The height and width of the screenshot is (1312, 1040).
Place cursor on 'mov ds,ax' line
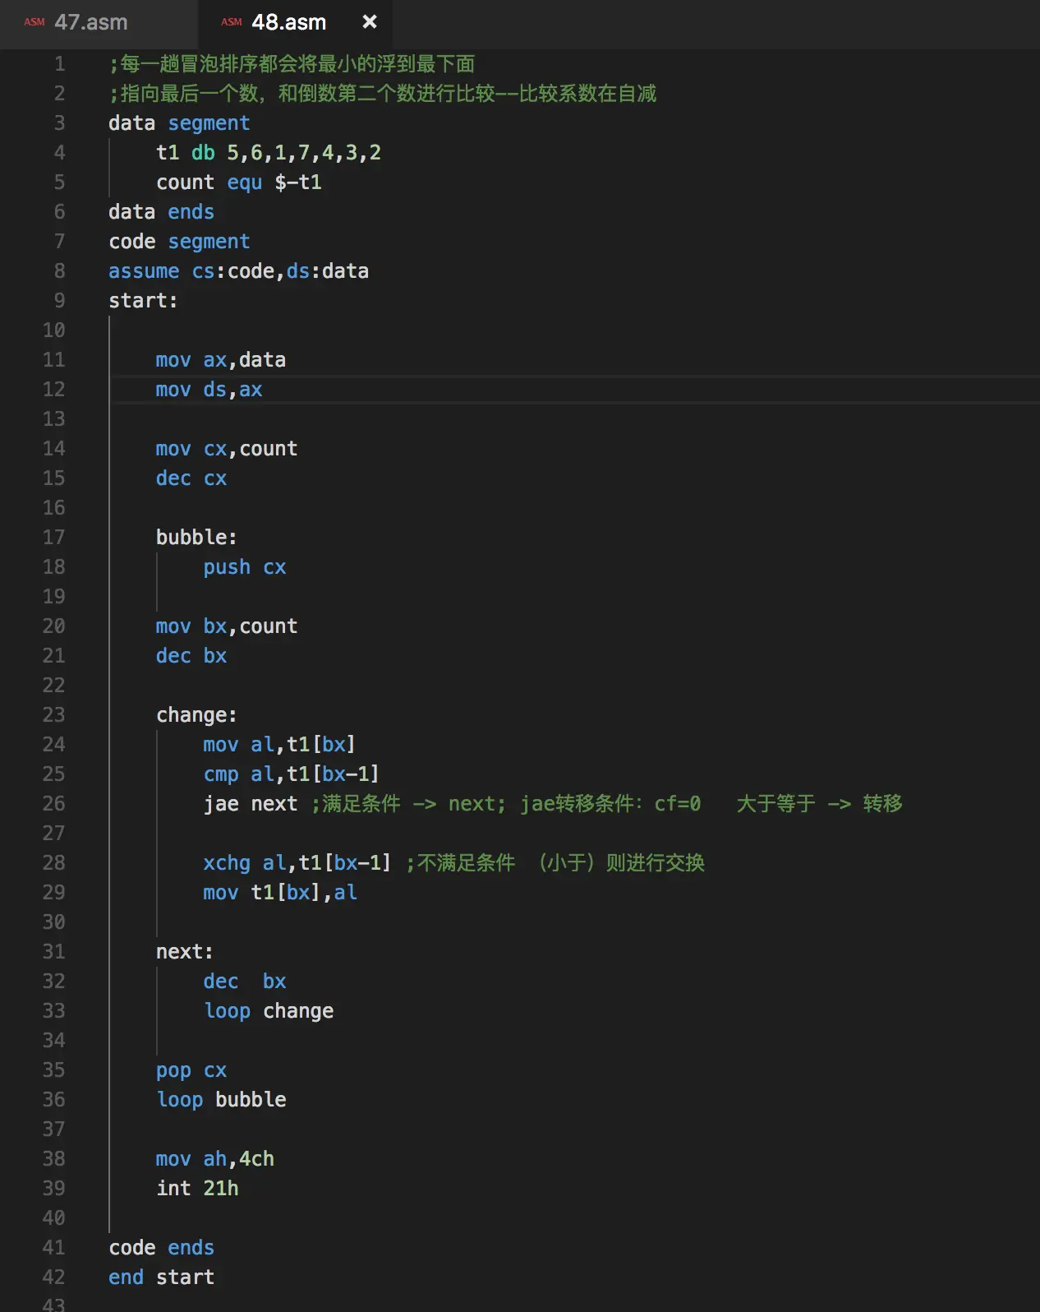pyautogui.click(x=209, y=390)
